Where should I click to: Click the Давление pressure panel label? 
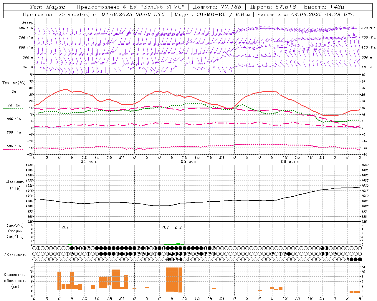[x=15, y=182]
